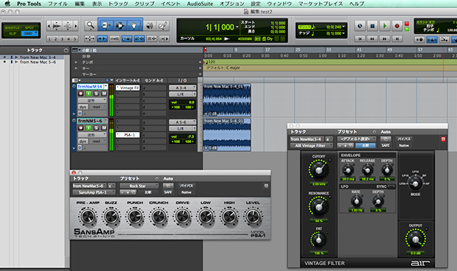
Task: Toggle LFO SYNC in Vintage Filter
Action: pyautogui.click(x=391, y=186)
